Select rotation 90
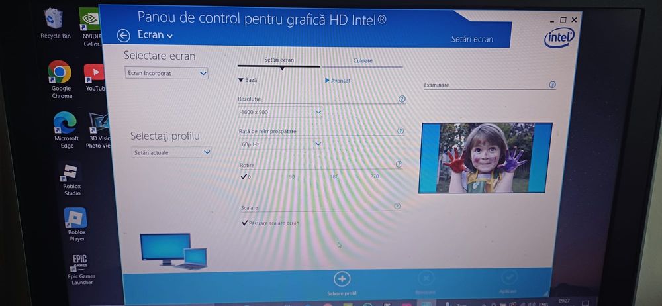Image resolution: width=662 pixels, height=306 pixels. click(292, 177)
